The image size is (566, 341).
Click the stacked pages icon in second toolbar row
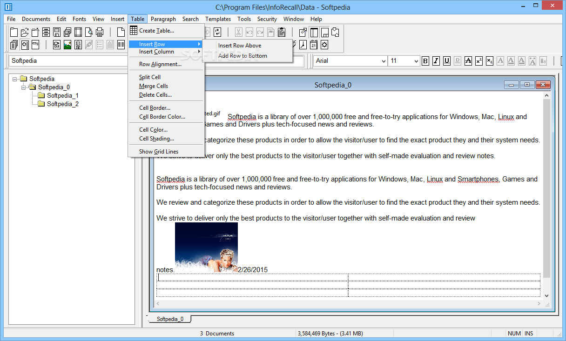[14, 45]
